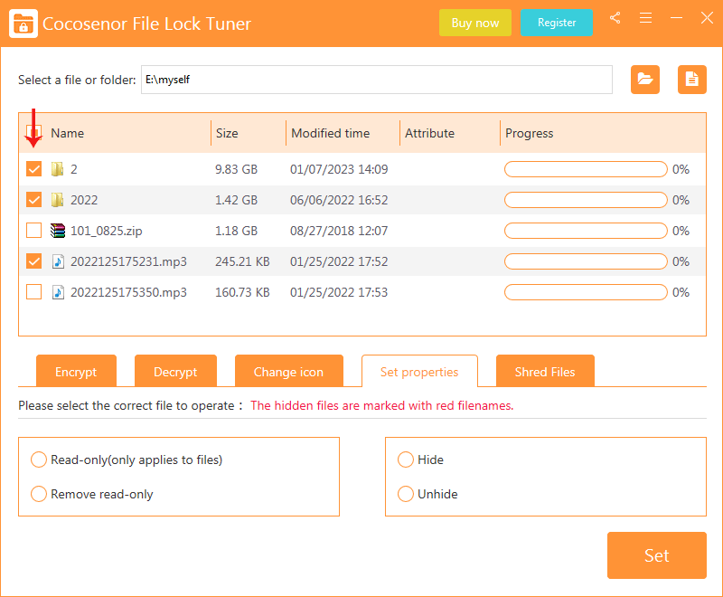Screen dimensions: 723x597
Task: Click the Cocosenor File Lock Tuner logo icon
Action: point(23,24)
